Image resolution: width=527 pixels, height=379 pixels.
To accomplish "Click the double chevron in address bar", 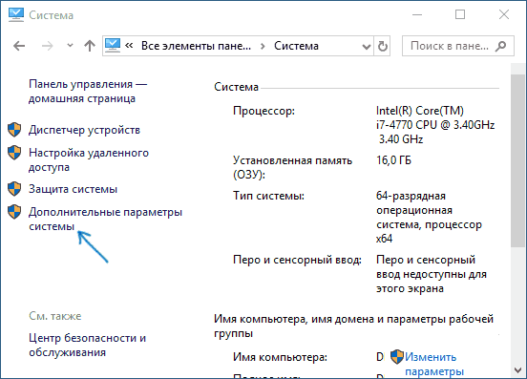I will pos(129,46).
